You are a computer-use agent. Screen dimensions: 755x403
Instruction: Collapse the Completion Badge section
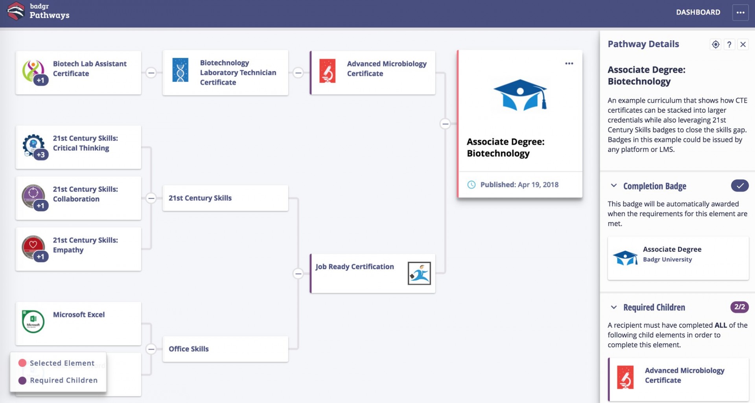pyautogui.click(x=613, y=186)
